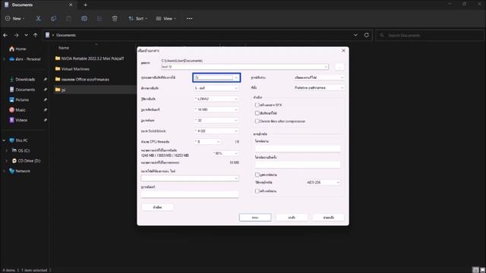Open the archive format dropdown showing 7z

(x=216, y=77)
